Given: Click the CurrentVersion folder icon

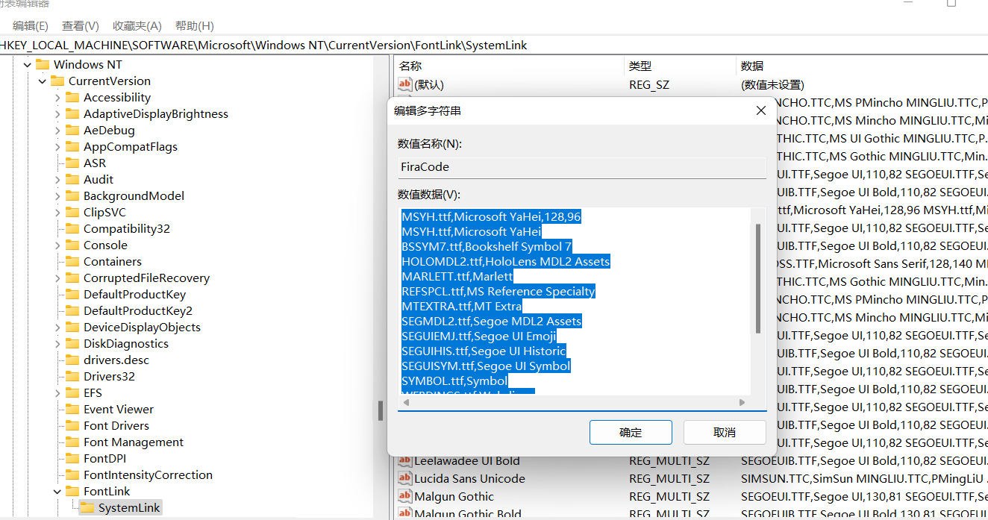Looking at the screenshot, I should click(57, 81).
